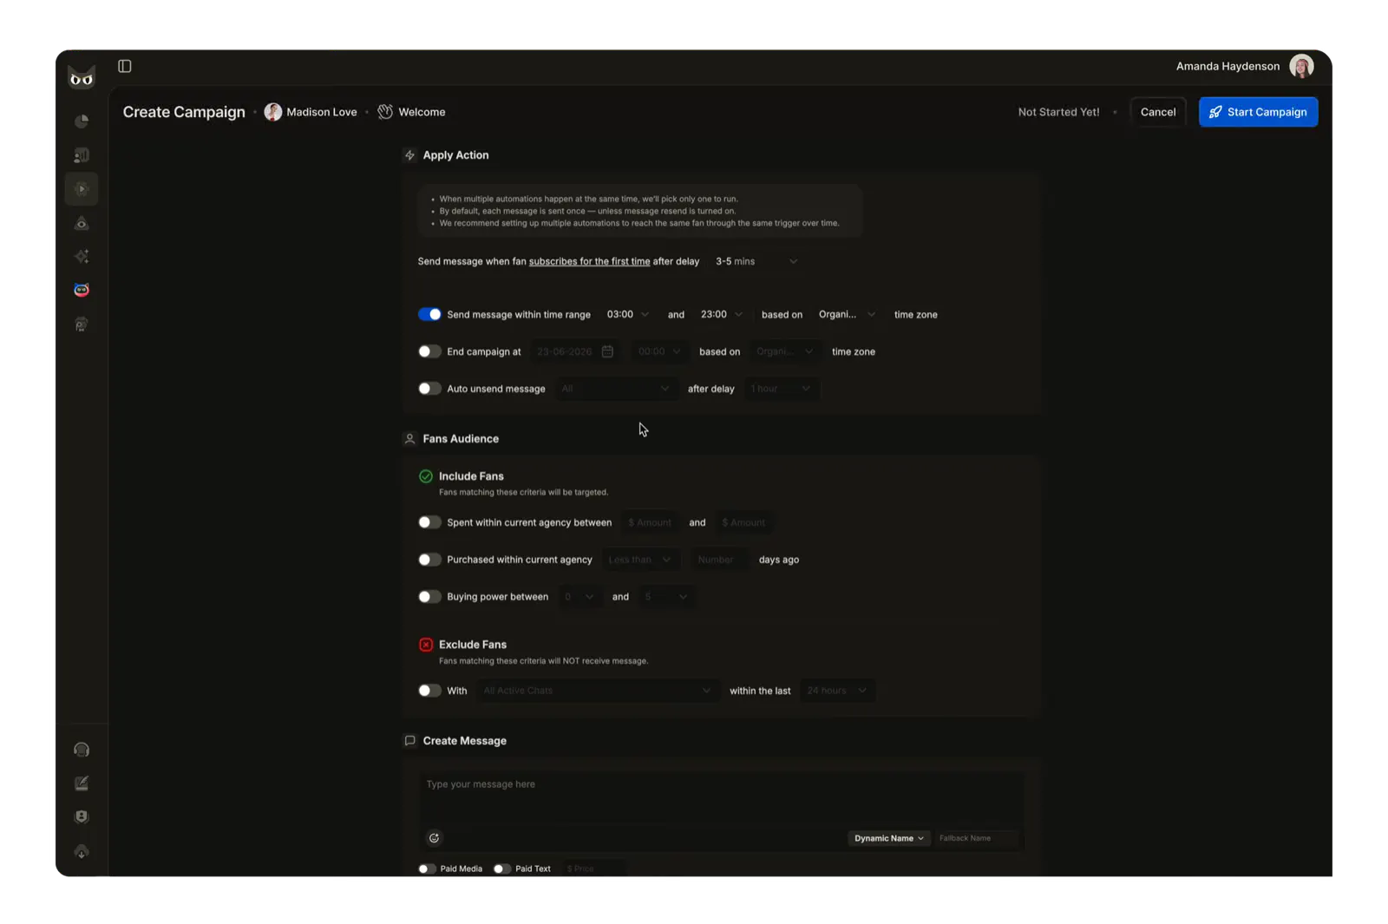Open the 3-5 mins delay dropdown
The height and width of the screenshot is (924, 1388).
756,261
